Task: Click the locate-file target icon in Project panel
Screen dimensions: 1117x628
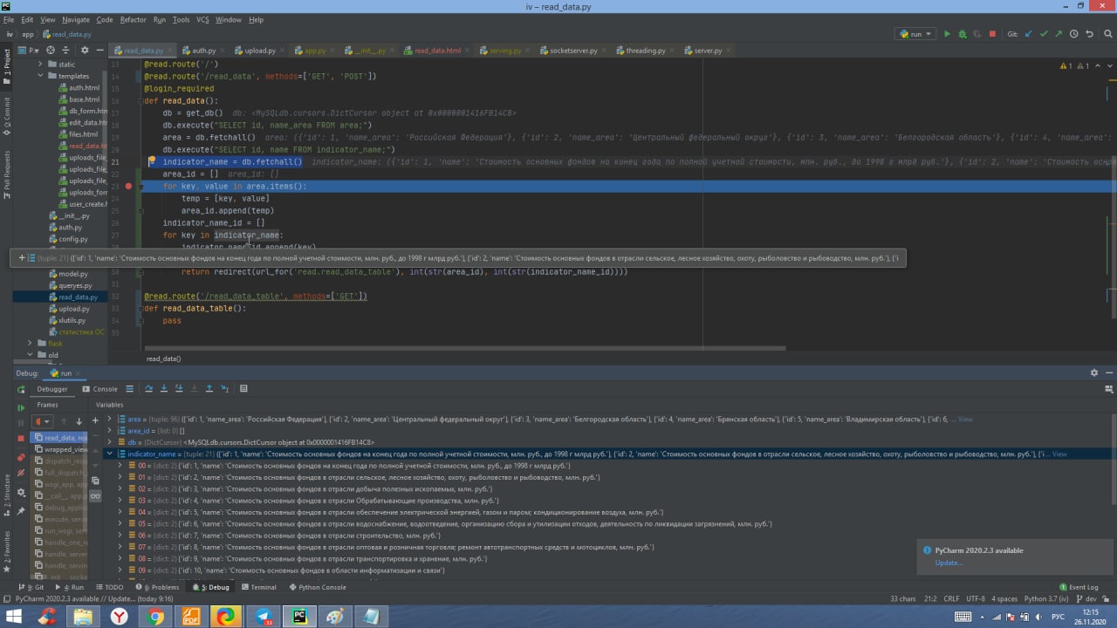Action: point(51,50)
